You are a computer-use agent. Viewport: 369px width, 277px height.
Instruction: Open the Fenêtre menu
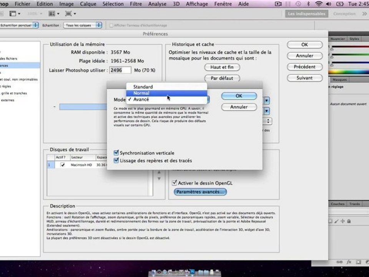[x=223, y=4]
